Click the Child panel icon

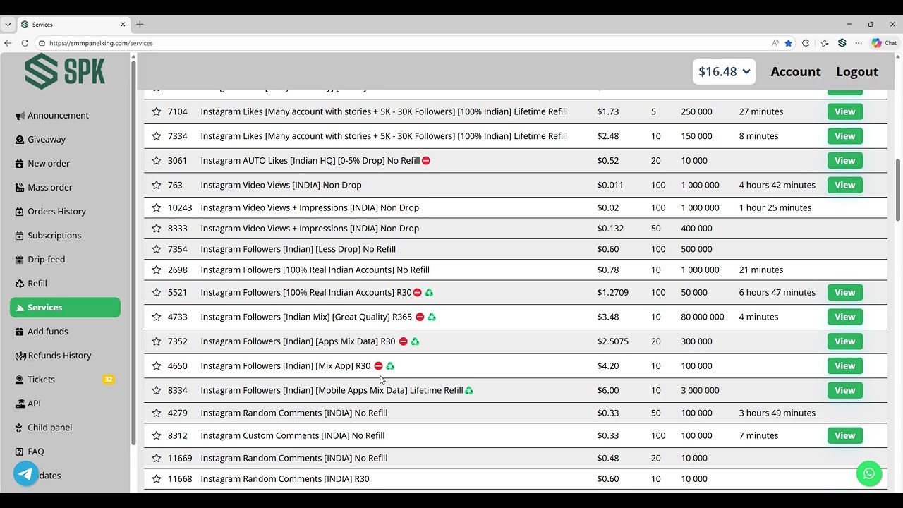(20, 428)
